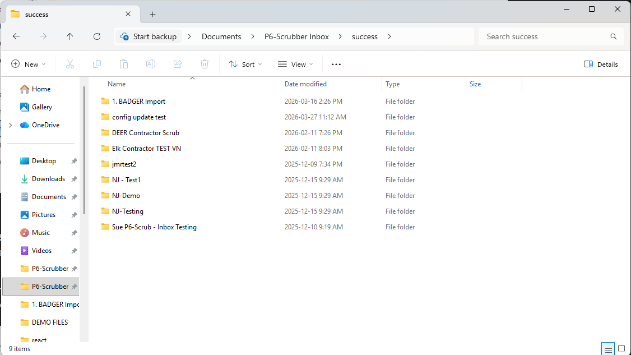Select the success tab
Image resolution: width=631 pixels, height=355 pixels.
point(67,13)
